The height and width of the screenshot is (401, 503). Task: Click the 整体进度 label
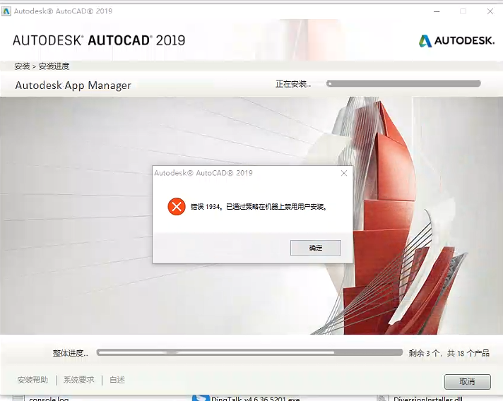70,353
